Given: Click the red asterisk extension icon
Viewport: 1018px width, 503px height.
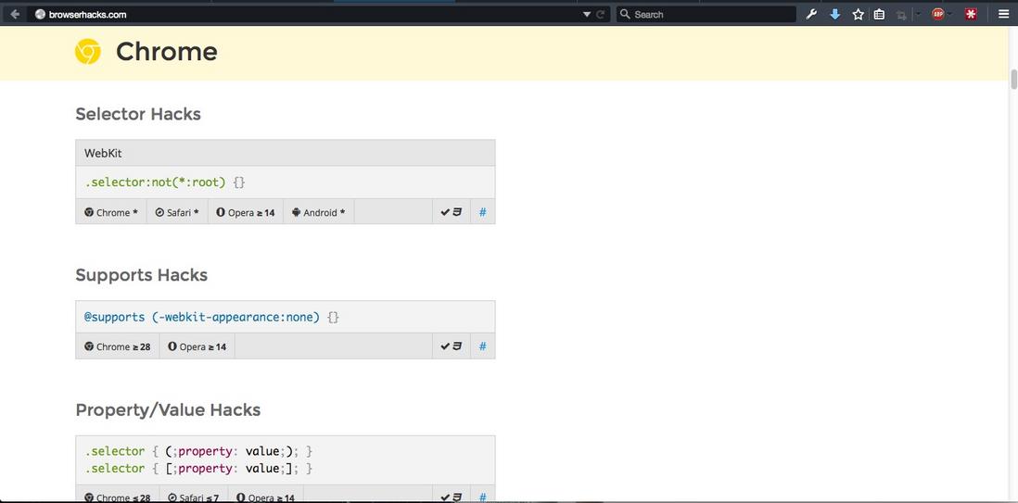Looking at the screenshot, I should (971, 14).
